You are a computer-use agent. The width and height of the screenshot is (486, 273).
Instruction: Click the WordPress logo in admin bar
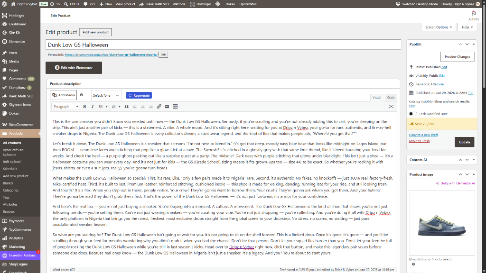[4, 4]
